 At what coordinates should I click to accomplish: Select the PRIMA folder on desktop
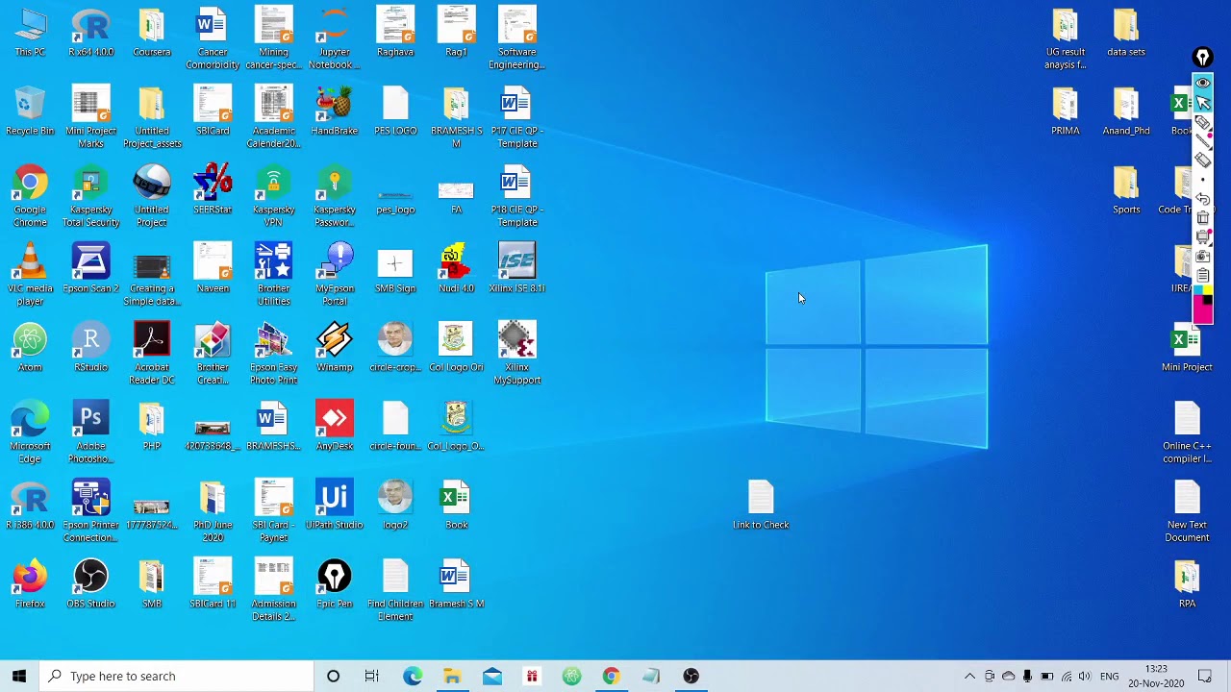pyautogui.click(x=1066, y=111)
